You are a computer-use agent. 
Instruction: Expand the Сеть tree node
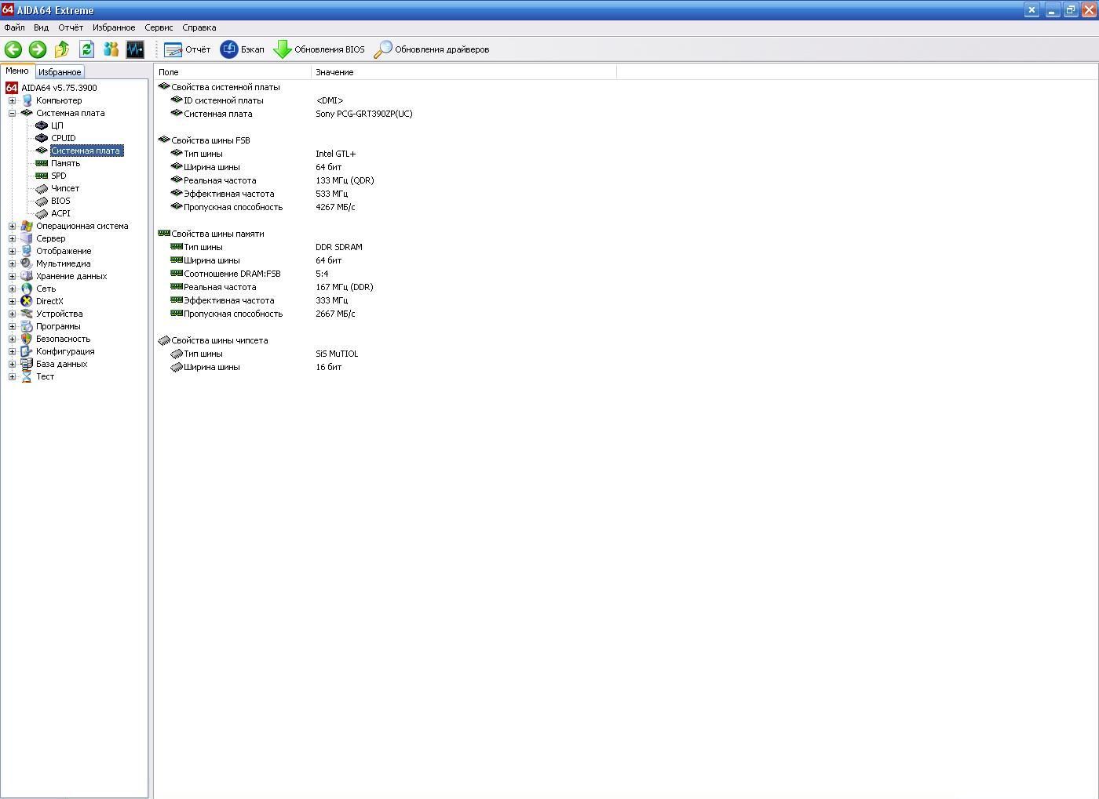coord(12,289)
